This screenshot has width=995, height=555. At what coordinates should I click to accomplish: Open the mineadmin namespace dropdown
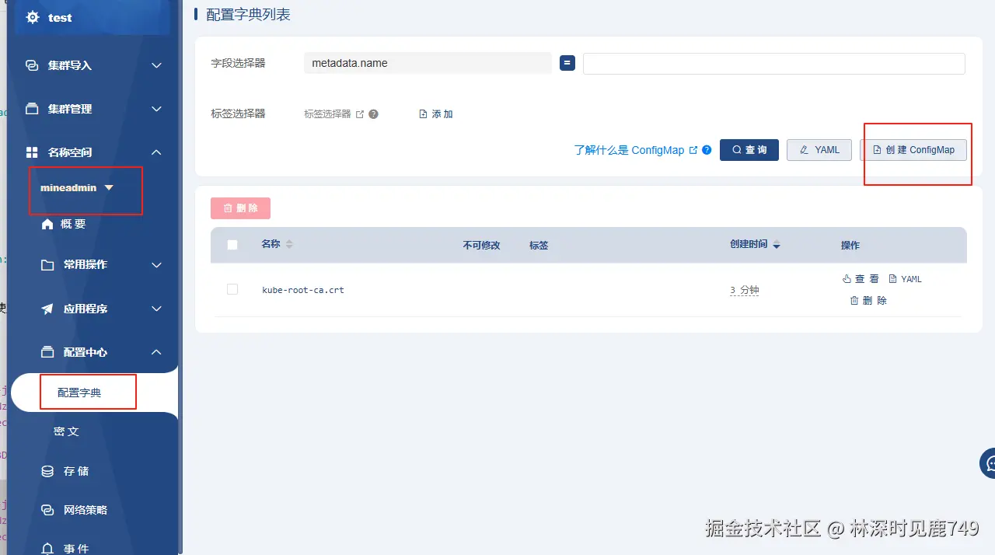77,187
